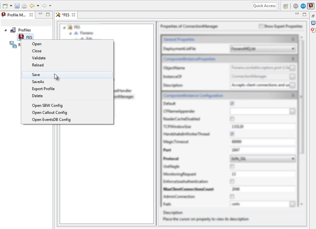Click the Print toolbar icon
The height and width of the screenshot is (229, 316).
[24, 6]
